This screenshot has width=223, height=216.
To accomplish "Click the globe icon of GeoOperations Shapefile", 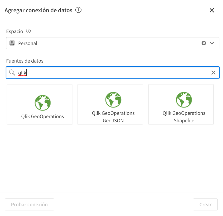I will click(184, 100).
